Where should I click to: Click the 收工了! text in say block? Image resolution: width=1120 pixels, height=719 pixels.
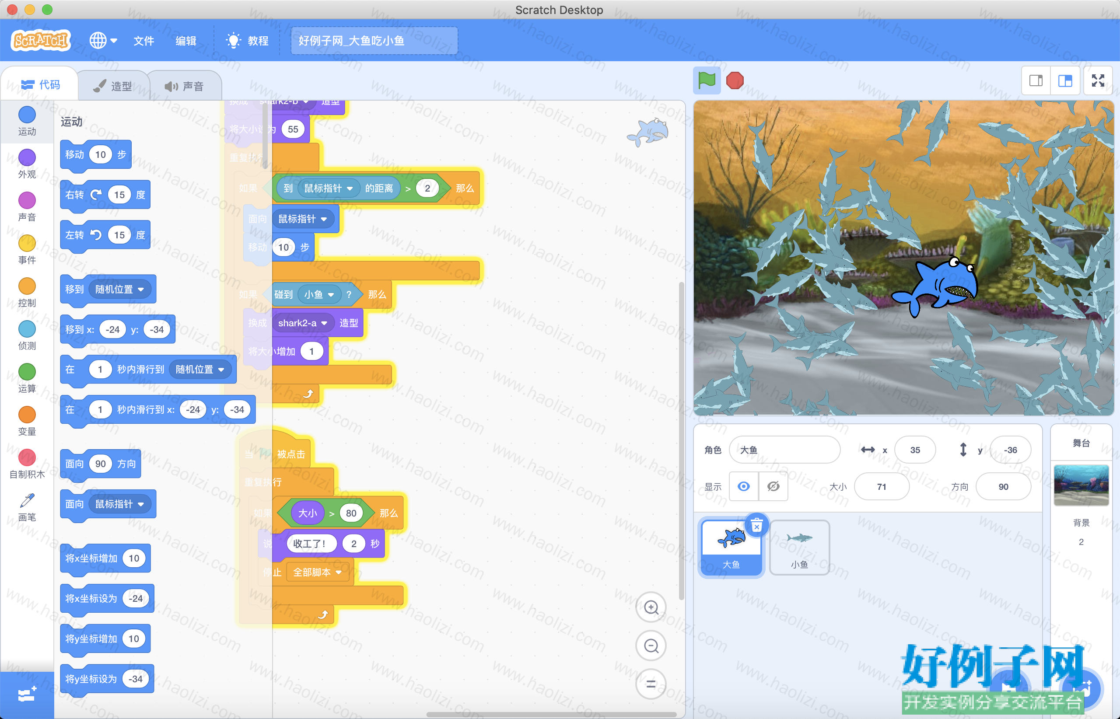click(x=311, y=544)
